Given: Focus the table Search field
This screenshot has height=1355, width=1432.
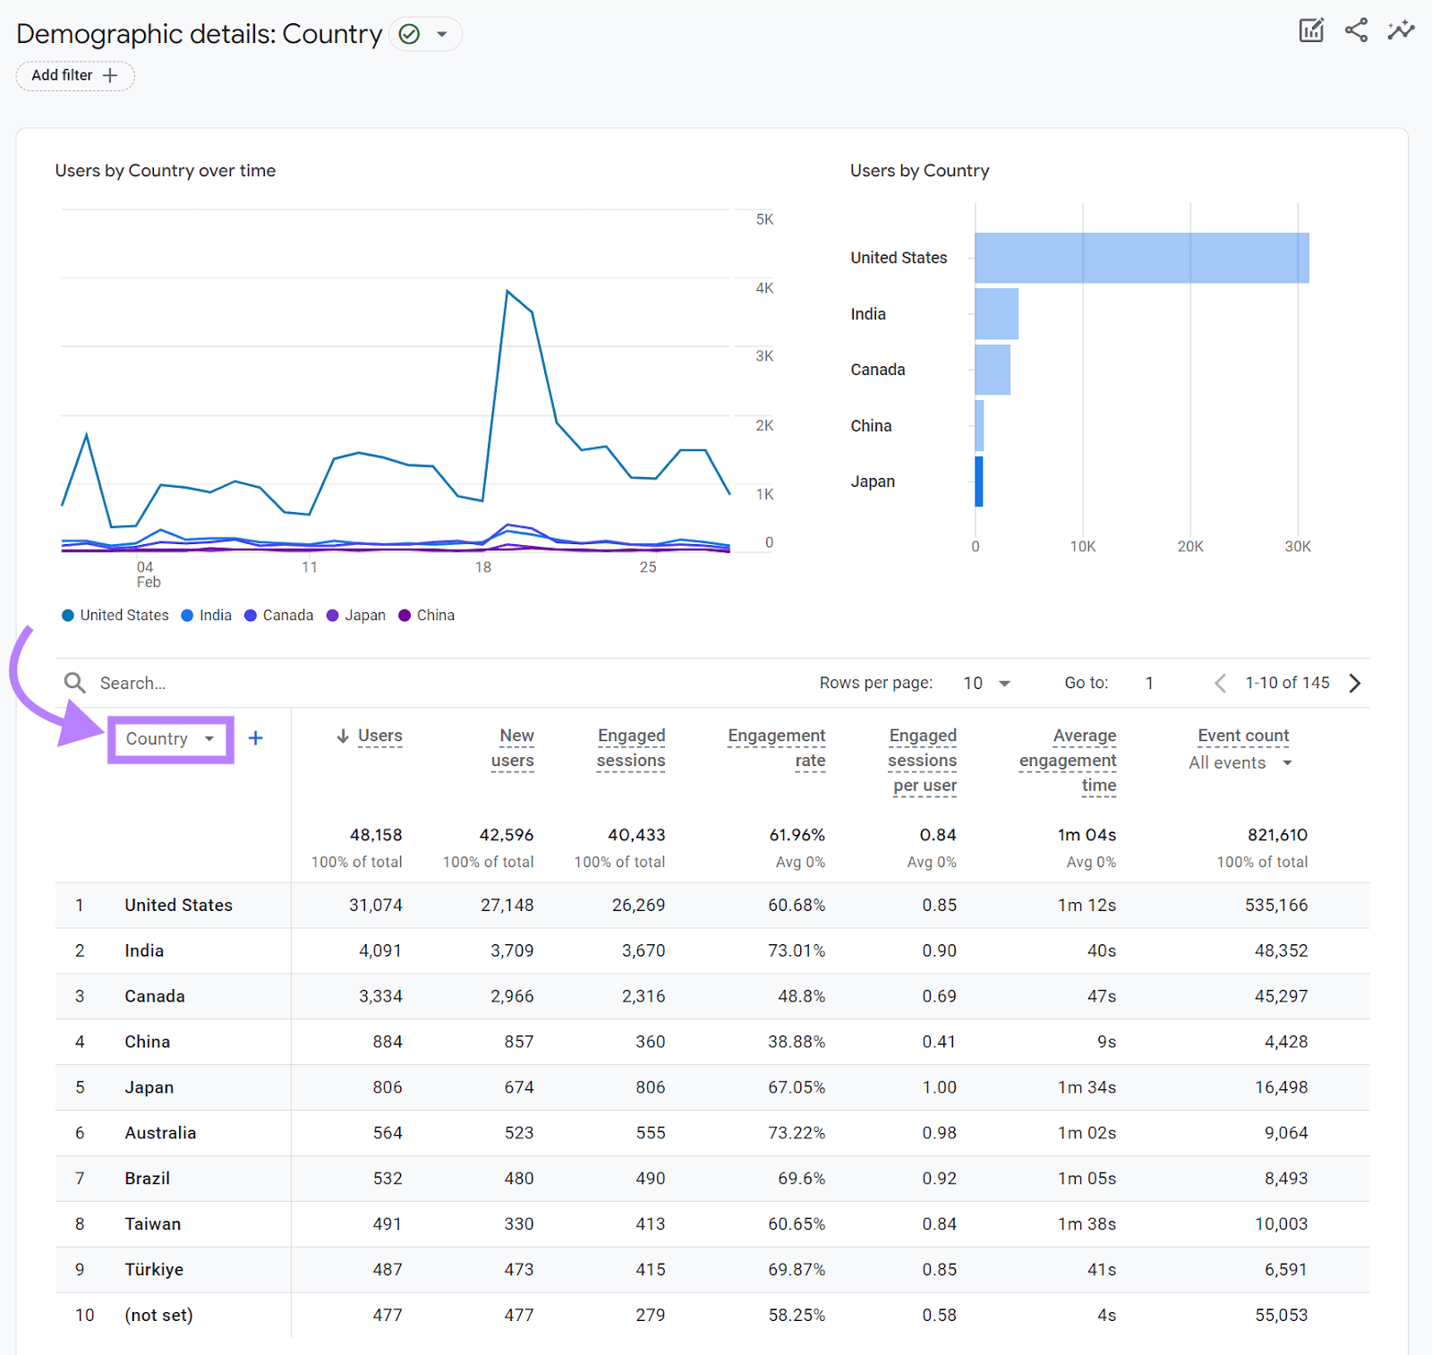Looking at the screenshot, I should point(132,683).
